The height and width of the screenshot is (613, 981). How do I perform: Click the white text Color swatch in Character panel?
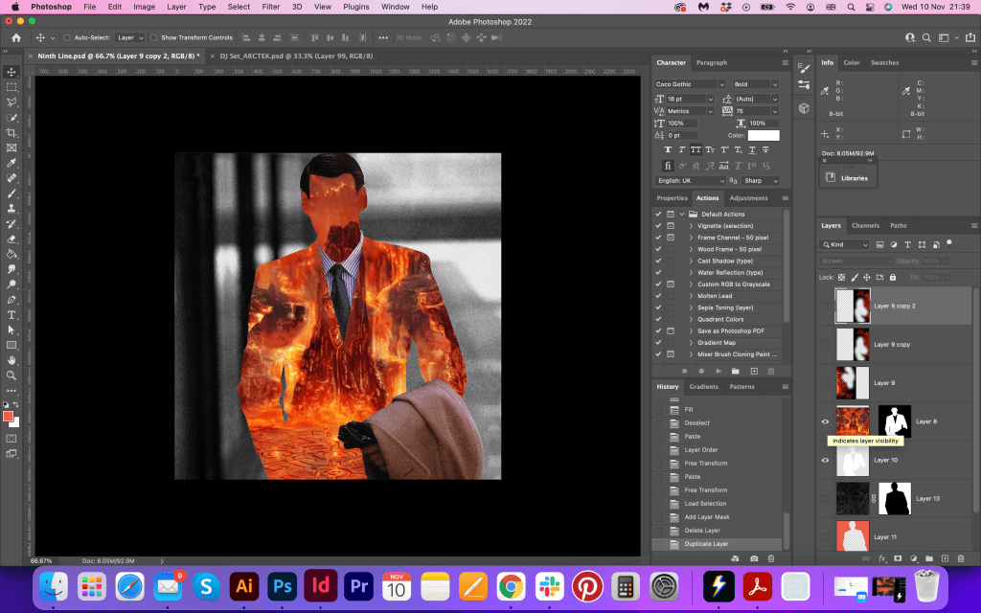point(764,136)
